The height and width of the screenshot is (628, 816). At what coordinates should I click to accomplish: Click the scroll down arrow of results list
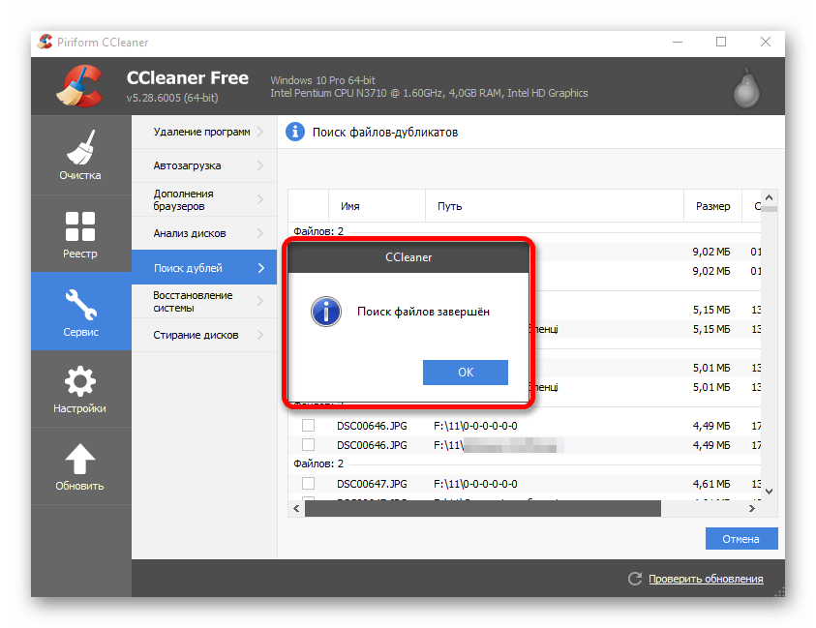(x=770, y=492)
